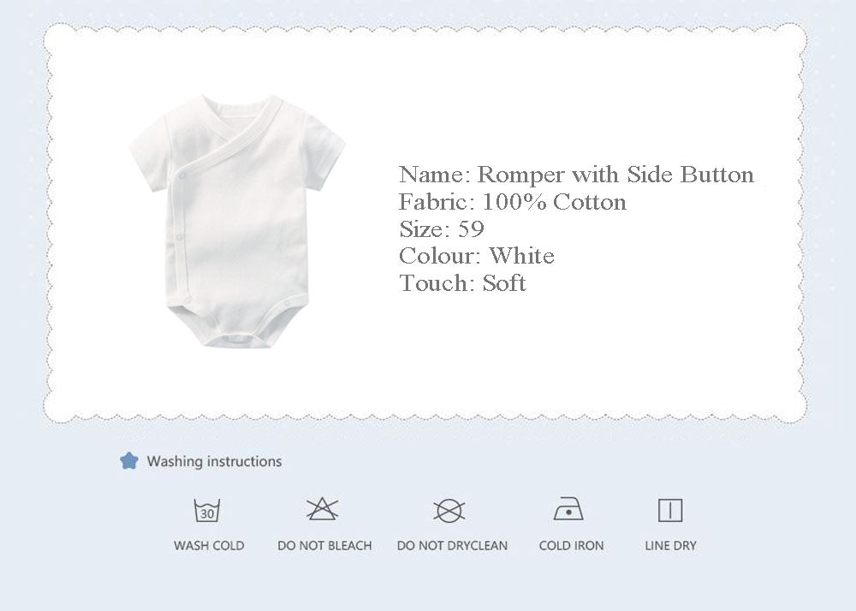856x611 pixels.
Task: Click the LINE DRY label
Action: [670, 545]
